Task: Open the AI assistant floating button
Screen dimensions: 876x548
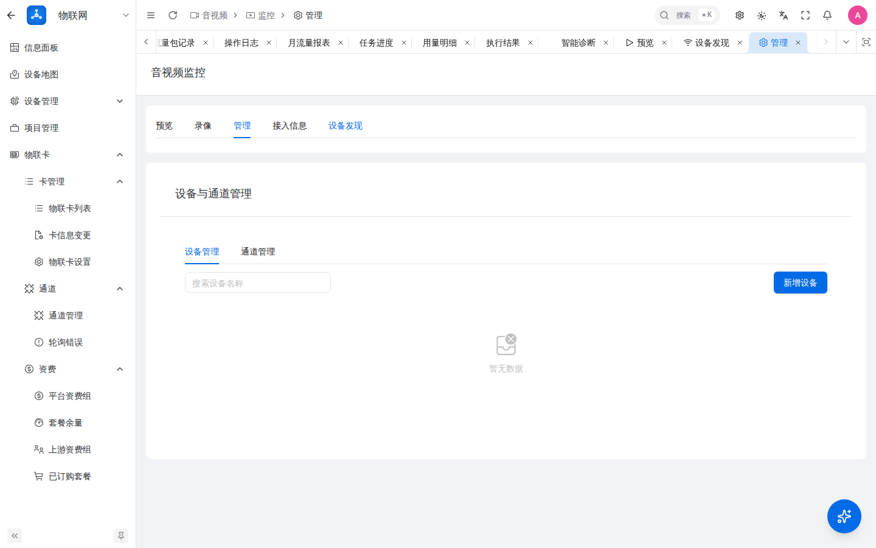Action: (844, 516)
